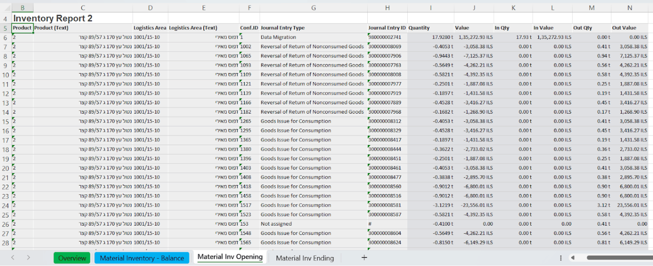Select quantity cell -3.1219 t
This screenshot has width=653, height=266.
[x=431, y=206]
